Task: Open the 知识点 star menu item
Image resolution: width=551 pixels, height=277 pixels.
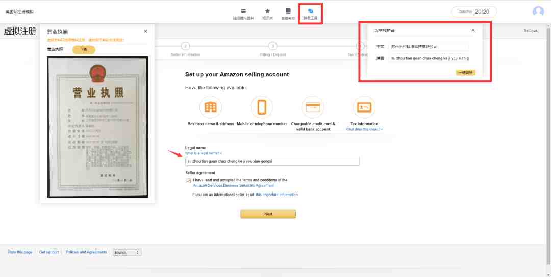Action: click(267, 14)
